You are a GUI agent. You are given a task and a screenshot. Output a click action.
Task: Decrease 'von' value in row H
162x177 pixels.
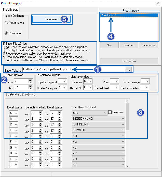coord(40,154)
